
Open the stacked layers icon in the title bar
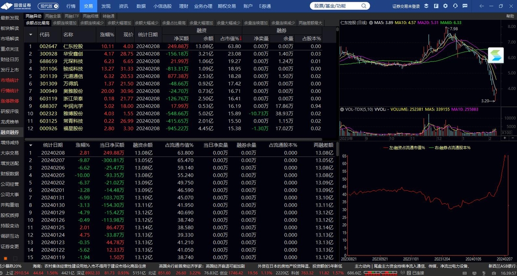[x=426, y=6]
